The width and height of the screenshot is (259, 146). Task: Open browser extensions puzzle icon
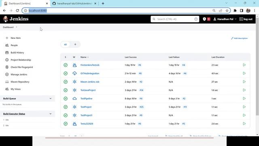235,11
